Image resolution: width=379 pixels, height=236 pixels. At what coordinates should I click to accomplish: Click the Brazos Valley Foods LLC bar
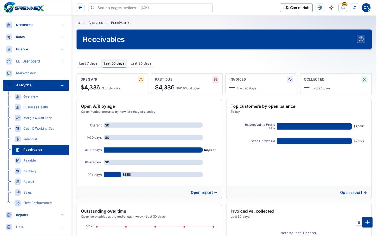pos(314,126)
